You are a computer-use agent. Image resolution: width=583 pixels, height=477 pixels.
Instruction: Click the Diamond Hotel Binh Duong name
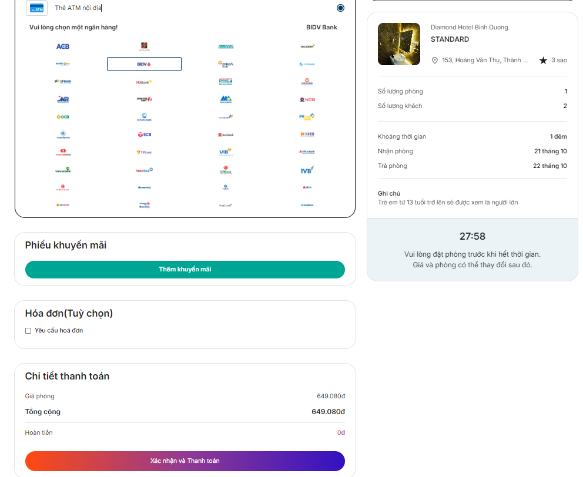click(x=469, y=27)
